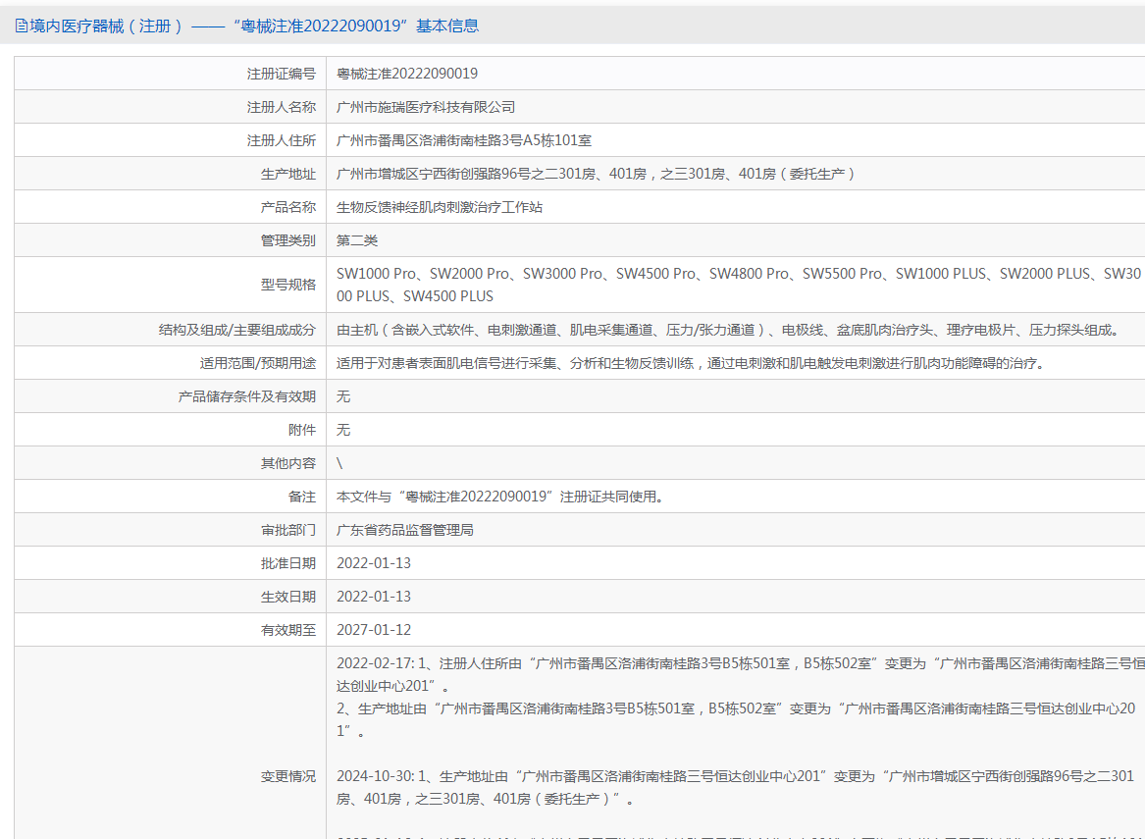This screenshot has height=839, width=1145.
Task: Click the 变更情况 row label
Action: [x=287, y=776]
